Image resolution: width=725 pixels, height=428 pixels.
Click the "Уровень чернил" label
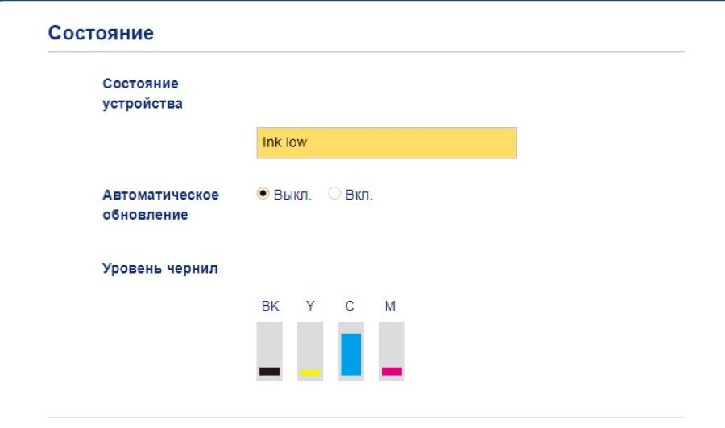(159, 268)
